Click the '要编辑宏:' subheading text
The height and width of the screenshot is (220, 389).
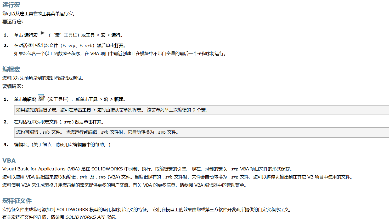point(13,86)
